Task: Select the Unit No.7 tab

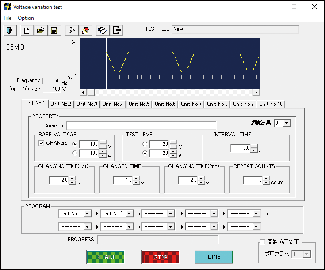Action: click(x=191, y=104)
